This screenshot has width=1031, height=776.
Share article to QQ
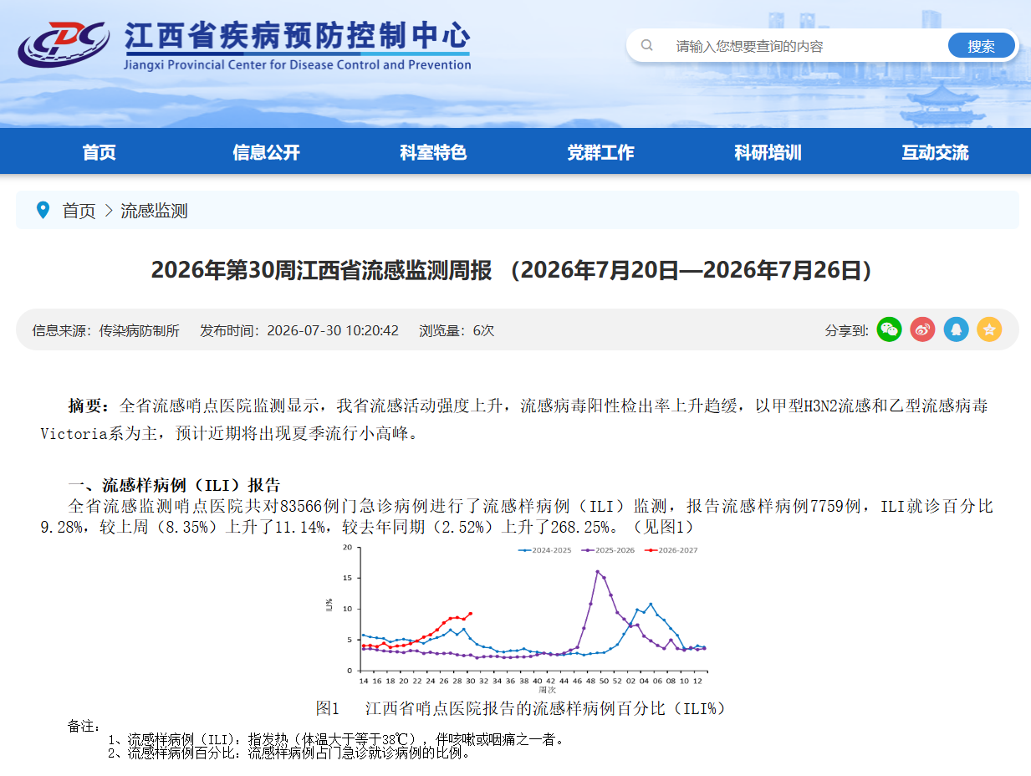[956, 329]
